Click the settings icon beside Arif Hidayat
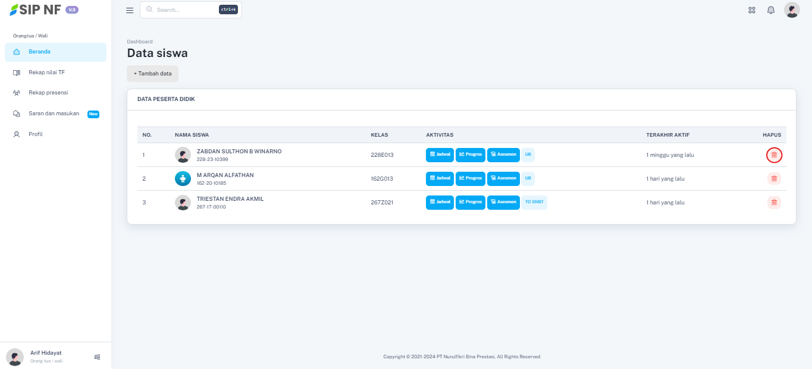 pos(98,357)
